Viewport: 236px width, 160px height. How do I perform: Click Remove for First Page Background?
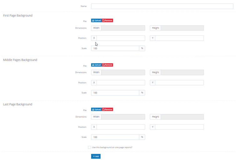click(107, 21)
